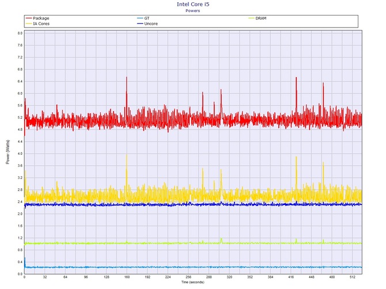
Task: Click the Time (seconds) axis label
Action: (x=193, y=282)
